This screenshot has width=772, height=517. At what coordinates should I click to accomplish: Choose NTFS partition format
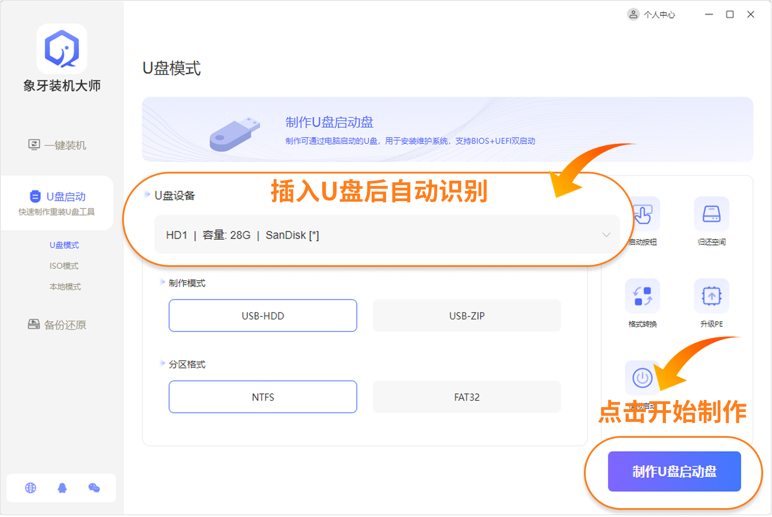pos(263,397)
